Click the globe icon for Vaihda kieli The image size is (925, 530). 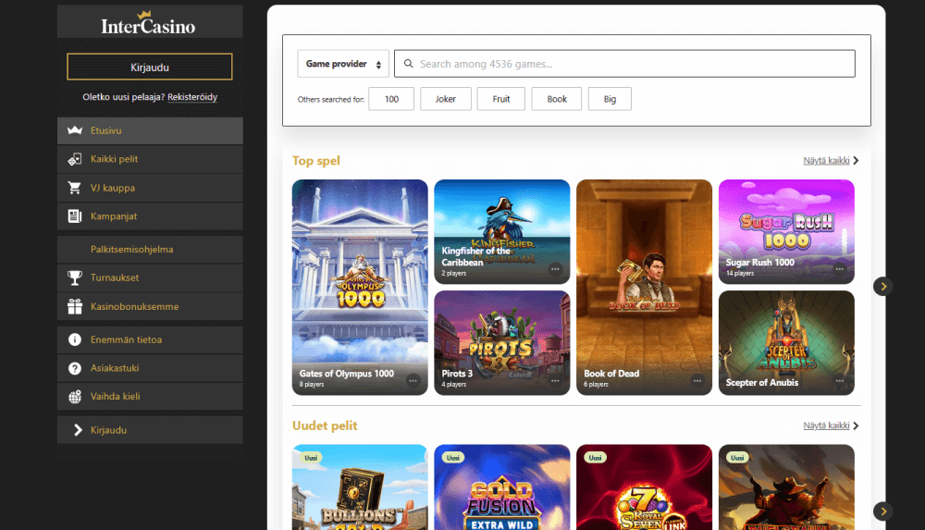(75, 397)
